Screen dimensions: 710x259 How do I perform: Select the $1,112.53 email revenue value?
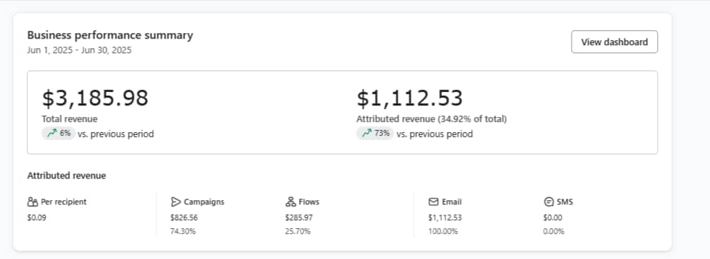[445, 217]
